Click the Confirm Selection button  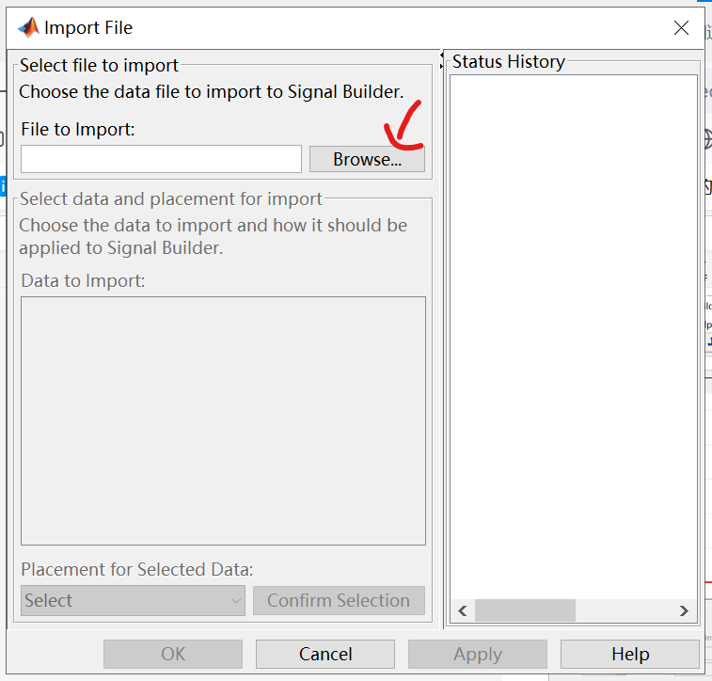339,601
